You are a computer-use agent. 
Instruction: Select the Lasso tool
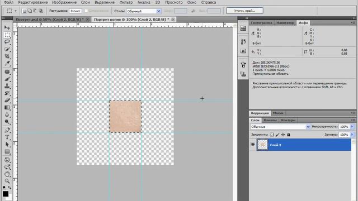(7, 42)
